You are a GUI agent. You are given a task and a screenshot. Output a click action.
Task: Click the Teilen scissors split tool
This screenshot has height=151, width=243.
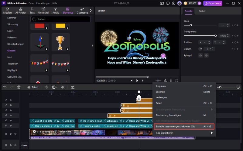(x=33, y=87)
